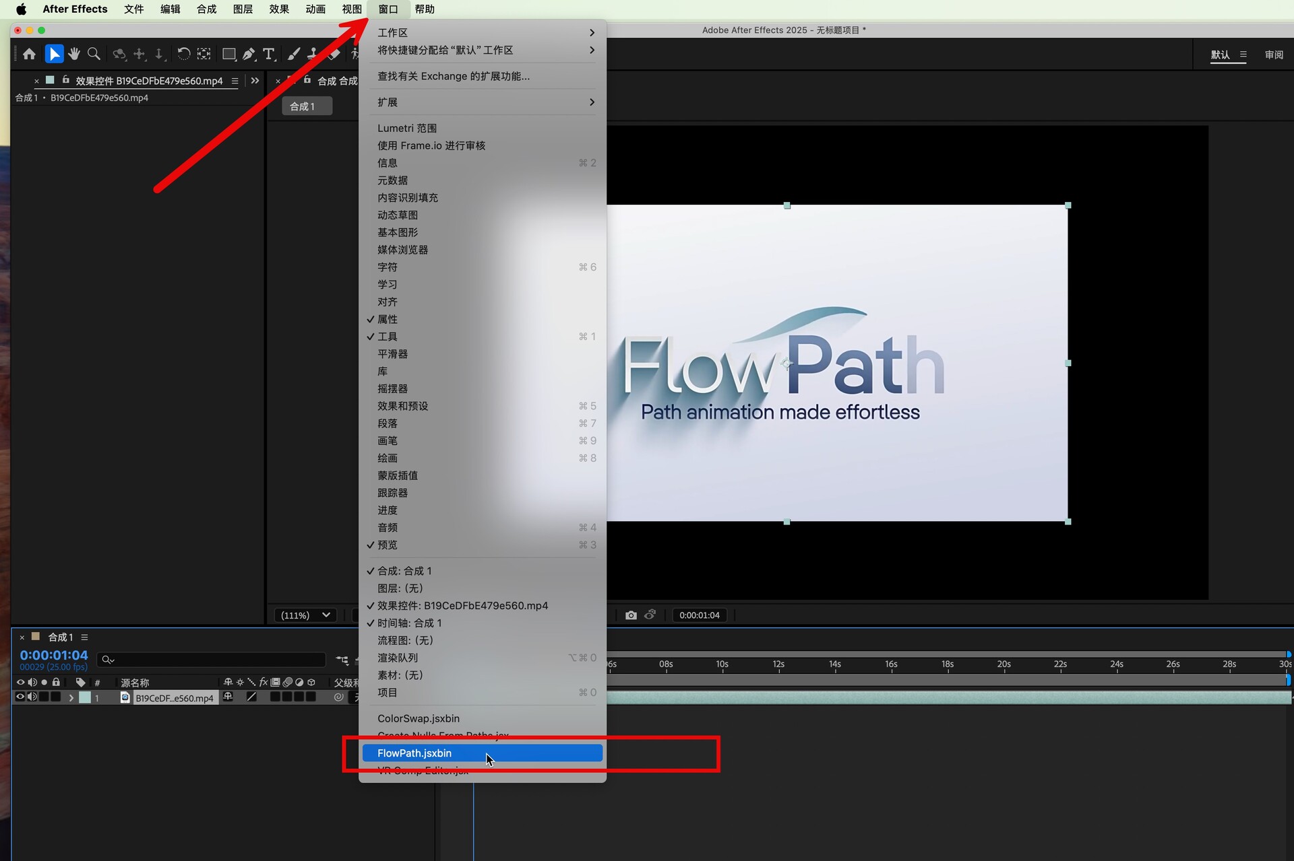Click the 合成 1 breadcrumb button

[307, 106]
